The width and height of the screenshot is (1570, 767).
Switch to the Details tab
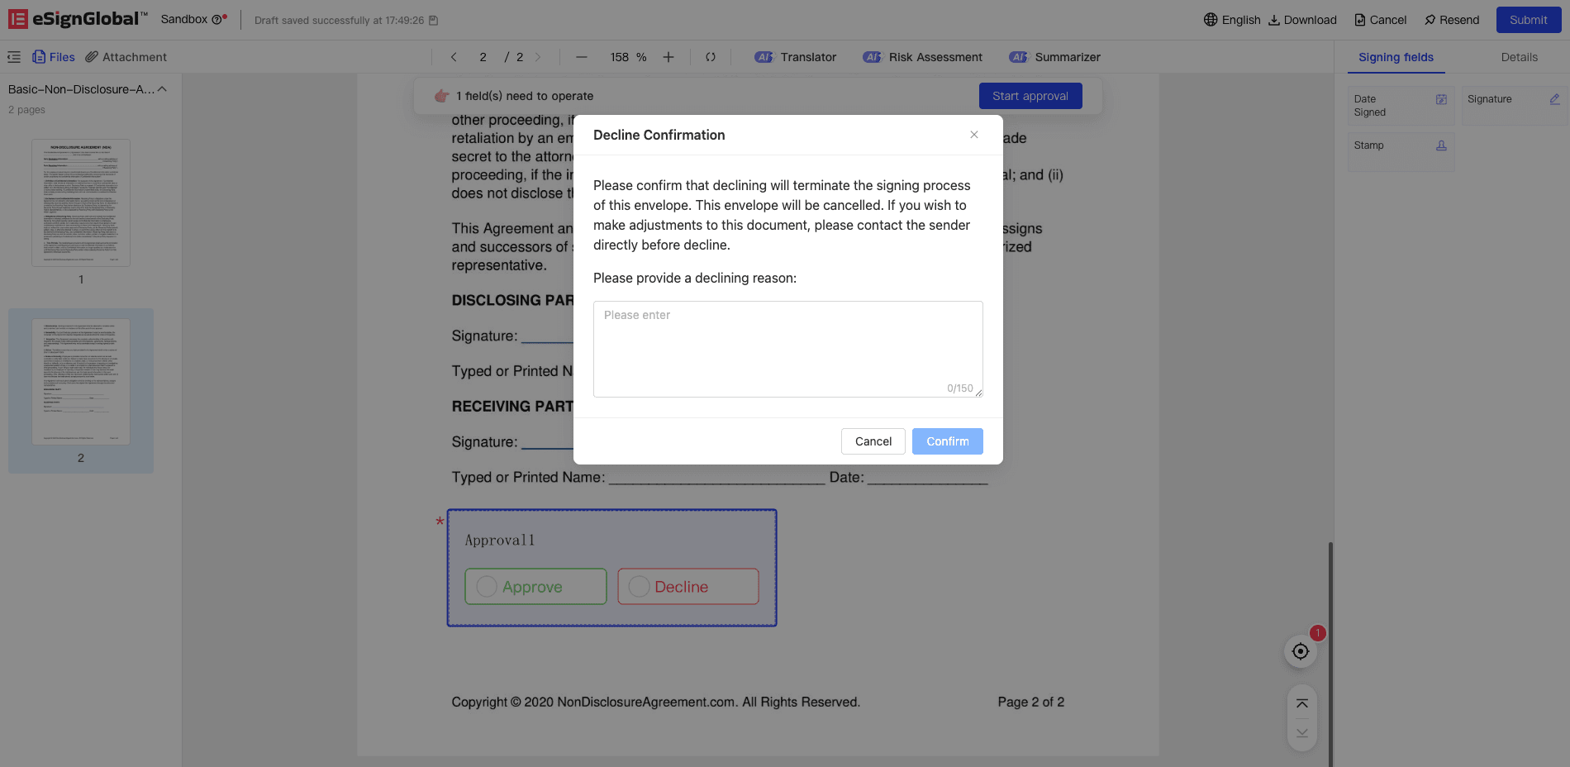click(x=1519, y=57)
